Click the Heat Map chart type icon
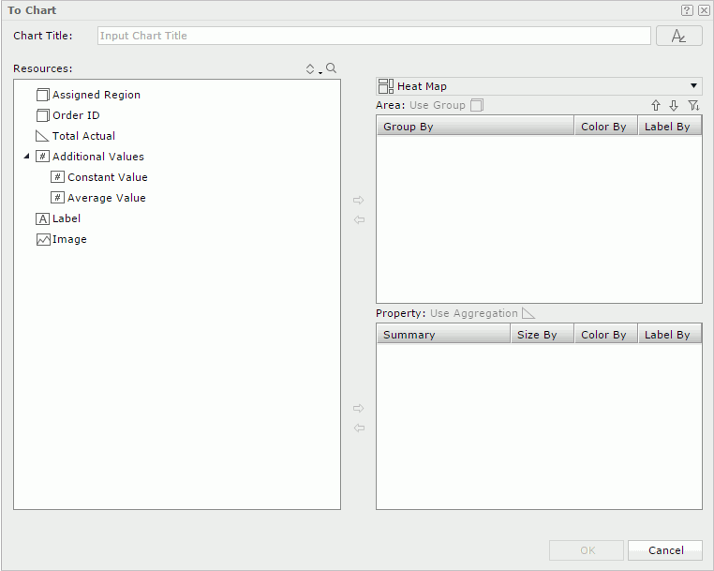Screen dimensions: 714x571 click(x=386, y=86)
